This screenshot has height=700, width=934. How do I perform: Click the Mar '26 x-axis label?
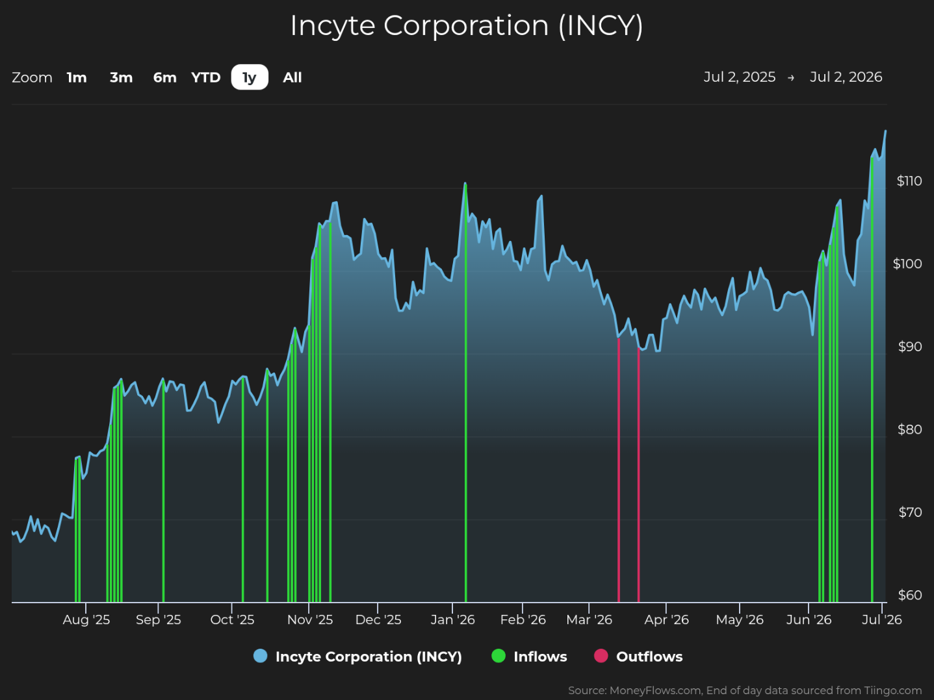tap(590, 619)
